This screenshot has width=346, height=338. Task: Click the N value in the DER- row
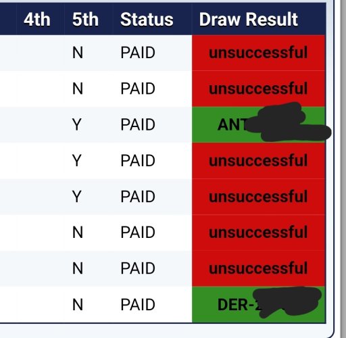click(78, 305)
